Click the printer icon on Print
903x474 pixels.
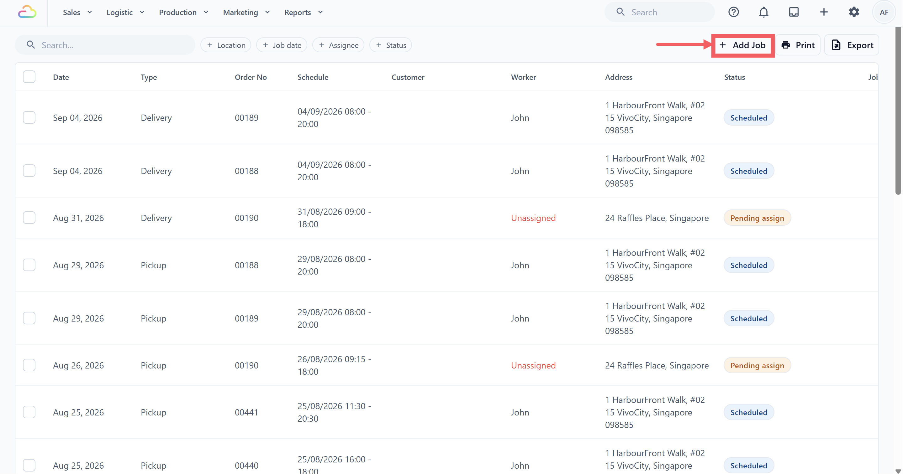click(786, 45)
